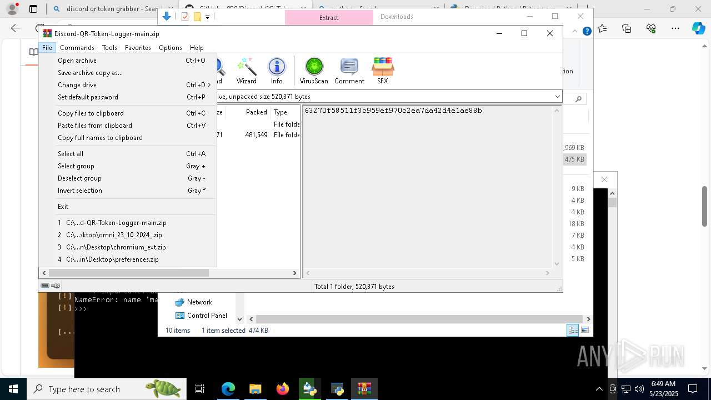Viewport: 711px width, 400px height.
Task: Open the Favorites menu
Action: tap(138, 48)
